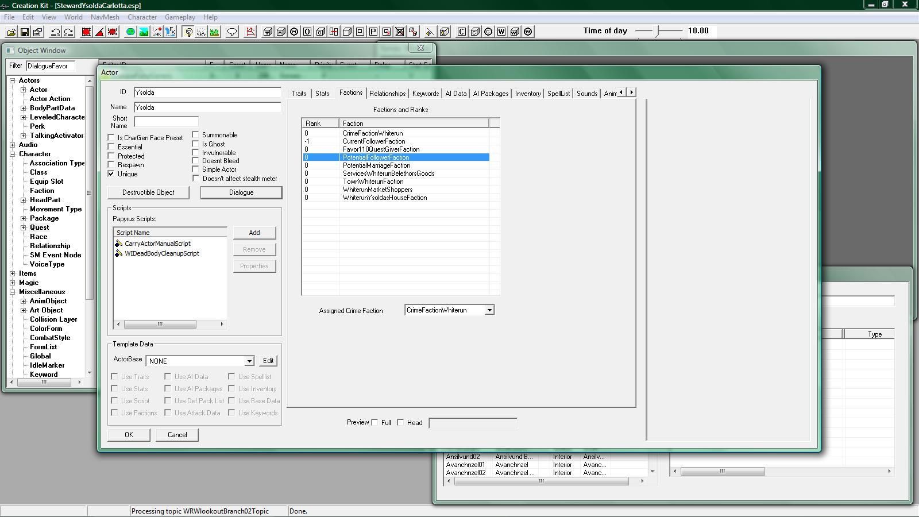Click the Time of day slider handle

click(659, 31)
